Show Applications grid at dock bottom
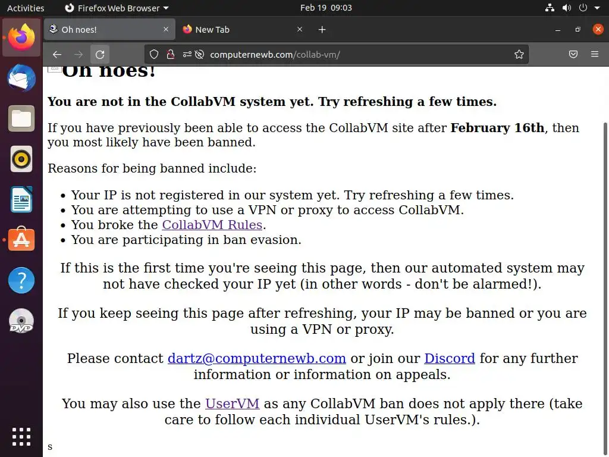Screen dimensions: 609x457 point(21,437)
